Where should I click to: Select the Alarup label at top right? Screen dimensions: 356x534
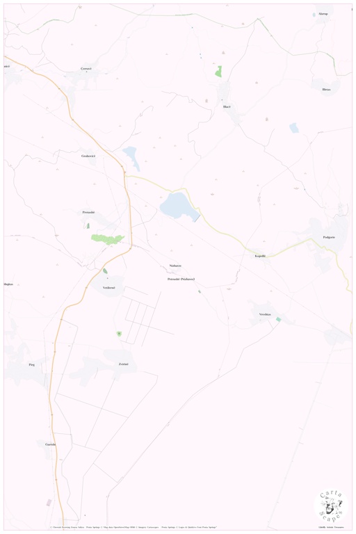pyautogui.click(x=323, y=14)
